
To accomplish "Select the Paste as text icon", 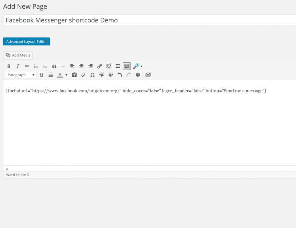I will point(74,75).
